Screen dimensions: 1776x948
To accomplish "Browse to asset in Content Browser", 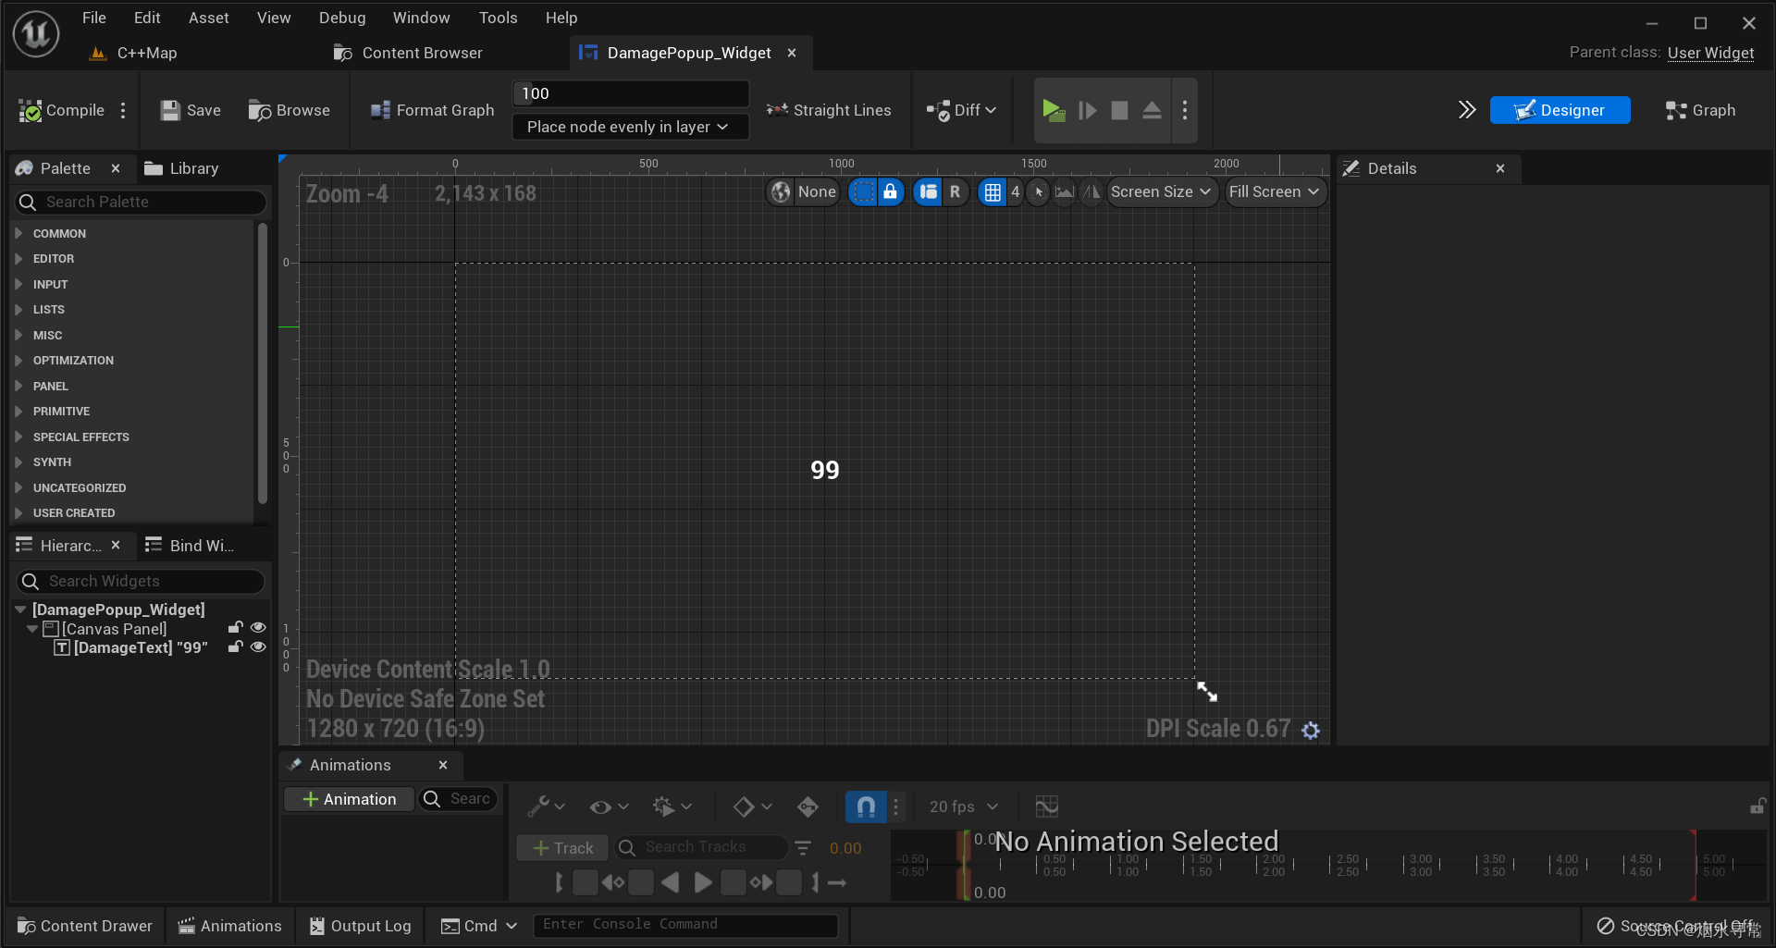I will (289, 110).
